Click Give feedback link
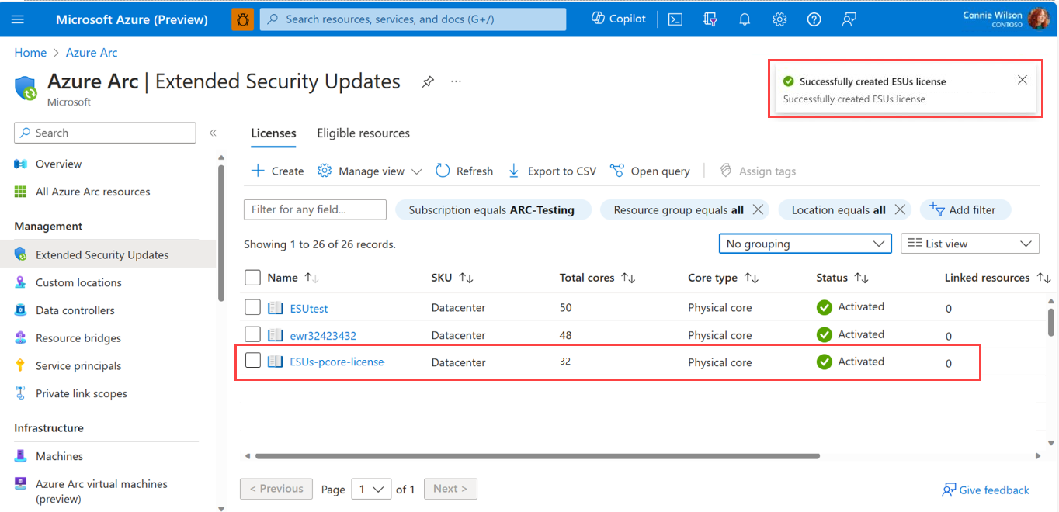This screenshot has height=512, width=1059. point(985,490)
